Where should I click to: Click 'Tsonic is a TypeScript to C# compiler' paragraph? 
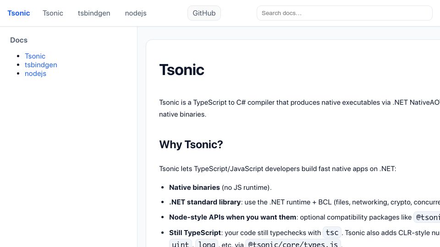coord(299,108)
